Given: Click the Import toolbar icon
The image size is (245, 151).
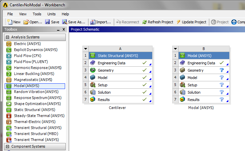Looking at the screenshot, I should [93, 22].
